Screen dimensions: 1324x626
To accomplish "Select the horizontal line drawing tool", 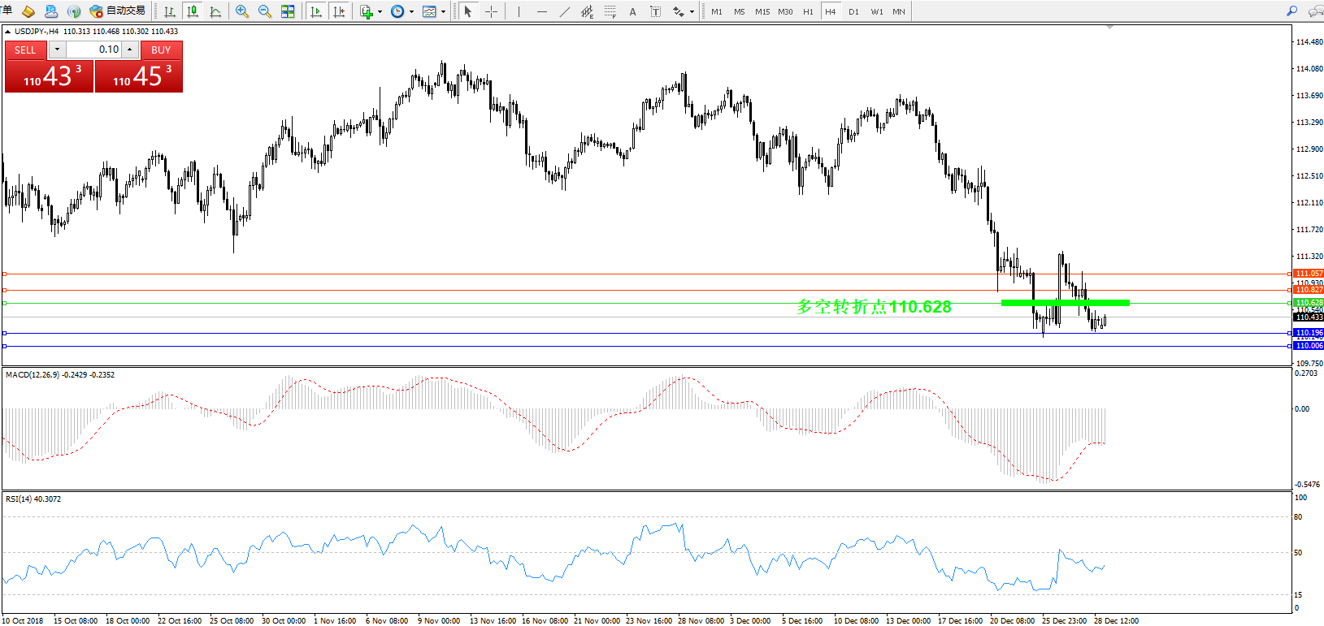I will pyautogui.click(x=541, y=11).
